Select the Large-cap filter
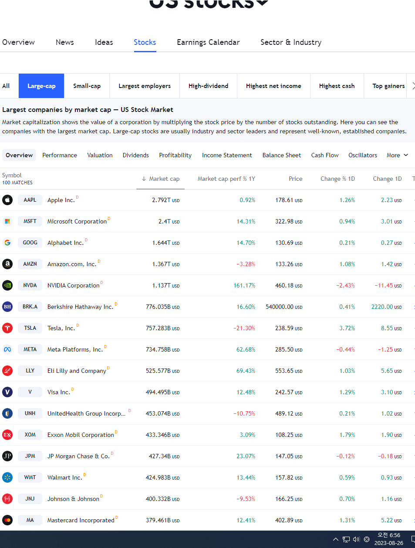The image size is (415, 548). tap(41, 86)
